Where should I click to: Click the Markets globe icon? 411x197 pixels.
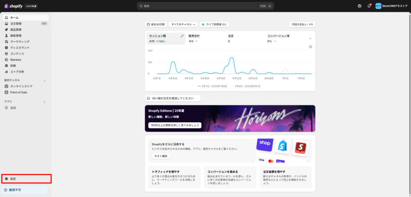tap(6, 60)
